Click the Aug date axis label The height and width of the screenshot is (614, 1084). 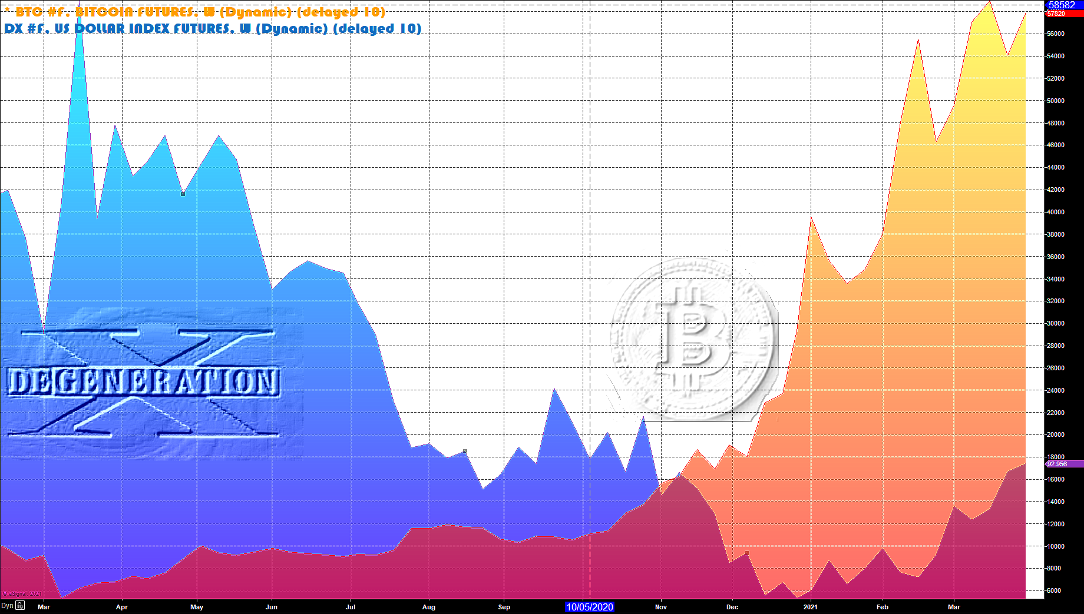(429, 607)
